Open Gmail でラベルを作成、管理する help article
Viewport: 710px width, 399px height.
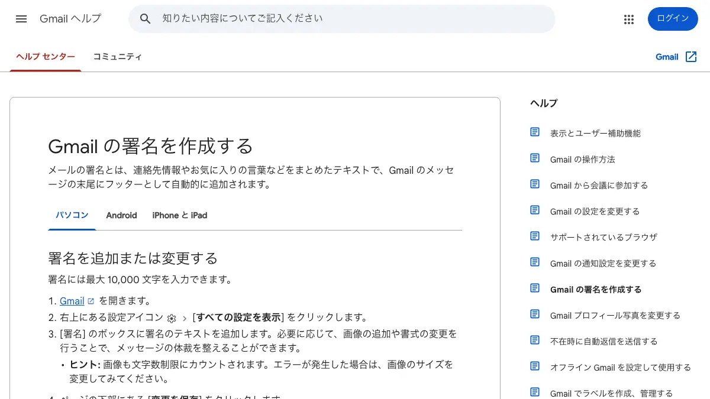[x=611, y=394]
